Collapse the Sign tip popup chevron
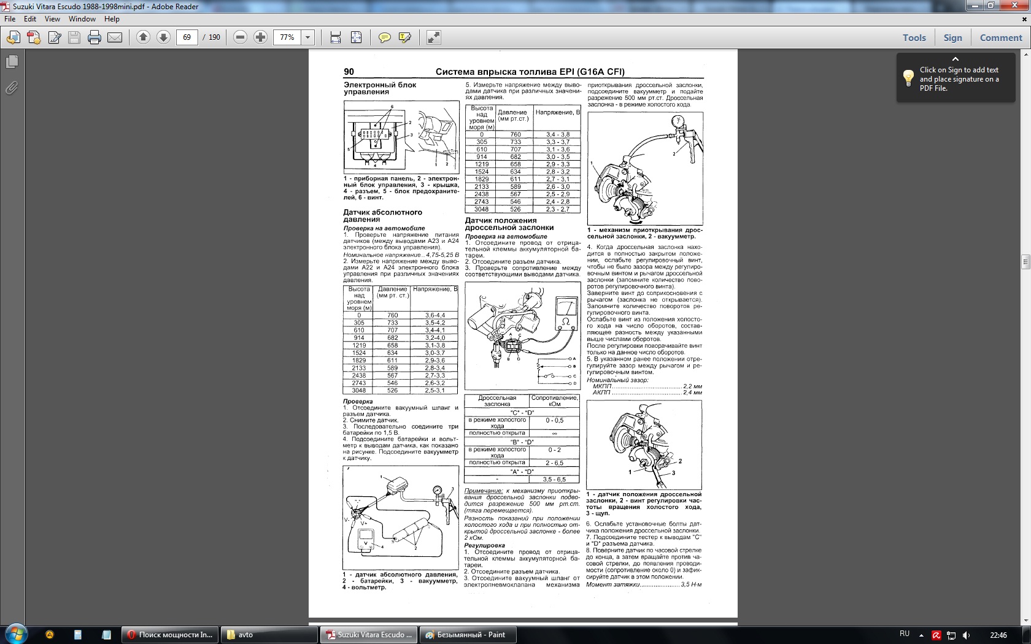1031x644 pixels. 955,59
